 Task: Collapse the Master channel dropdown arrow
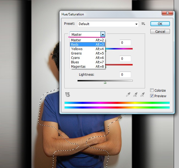(103, 34)
